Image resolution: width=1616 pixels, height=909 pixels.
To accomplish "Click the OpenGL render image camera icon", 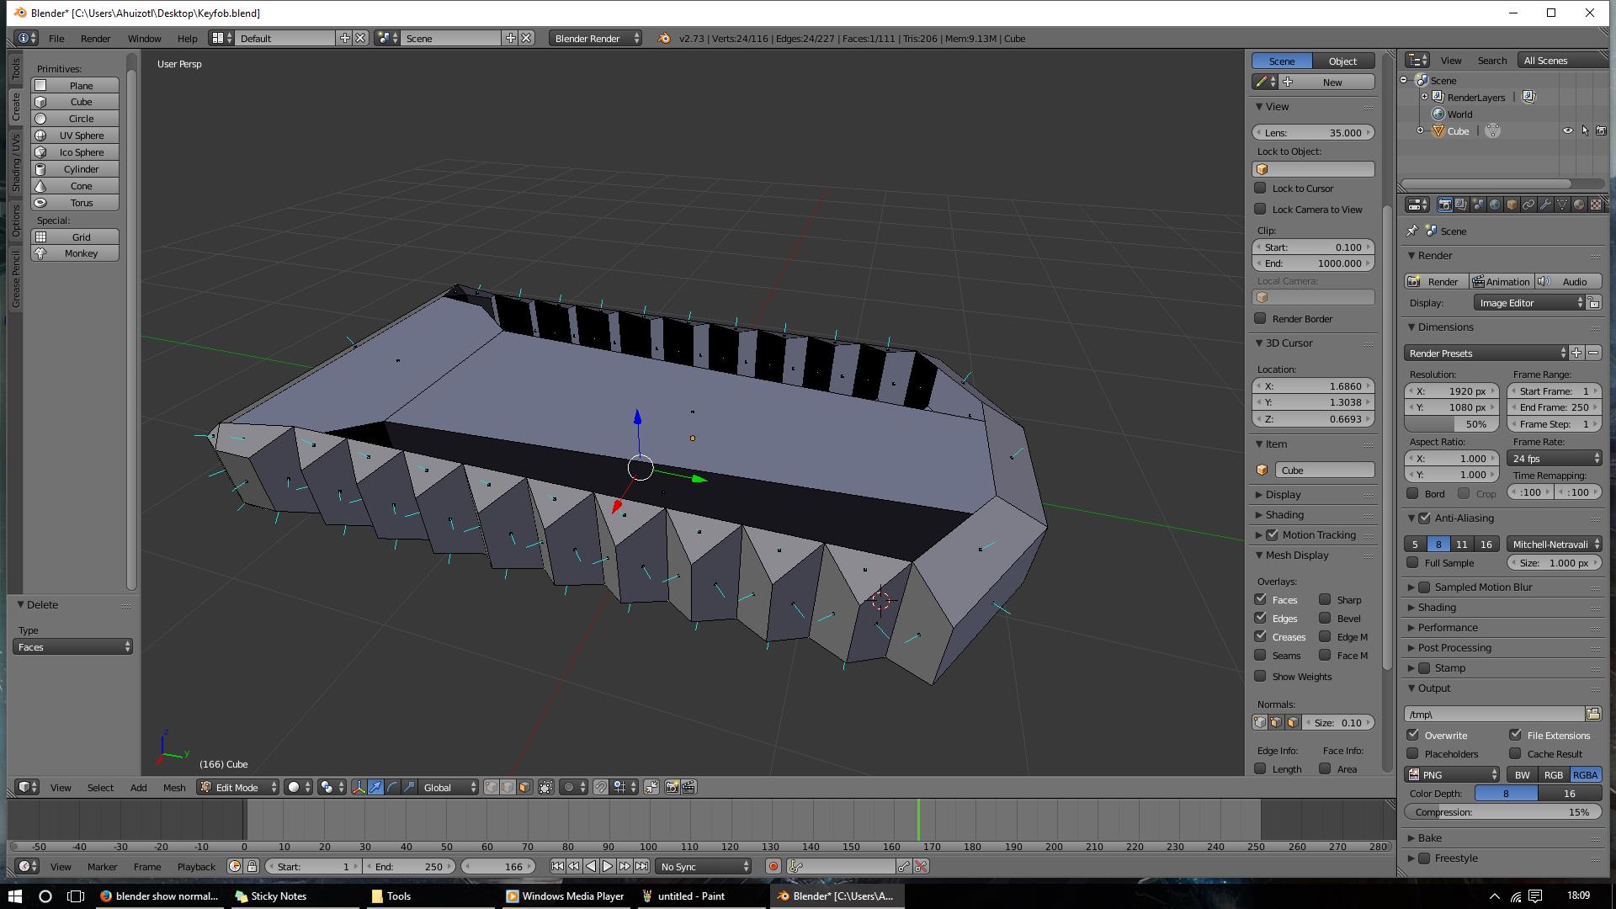I will [x=672, y=787].
